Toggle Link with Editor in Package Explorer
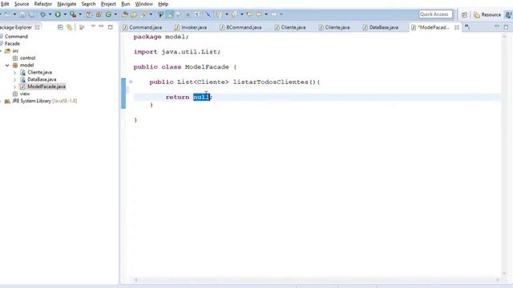Screen dimensions: 513x288 coord(70,27)
